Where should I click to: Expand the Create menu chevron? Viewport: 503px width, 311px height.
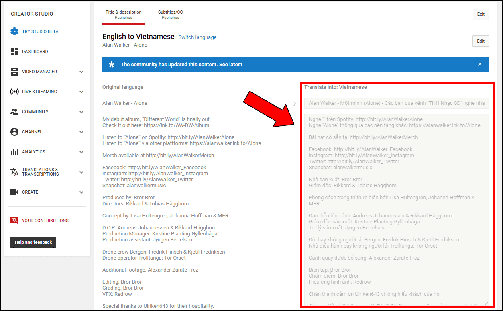point(81,192)
